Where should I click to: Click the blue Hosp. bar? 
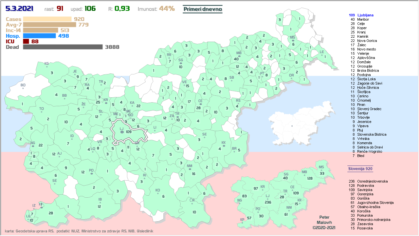[x=39, y=36]
